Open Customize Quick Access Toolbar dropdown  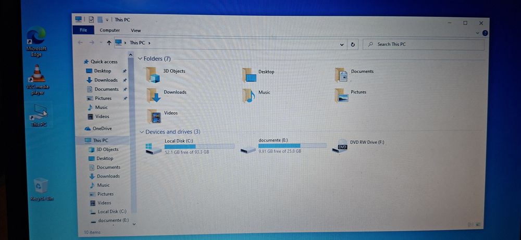click(x=107, y=20)
